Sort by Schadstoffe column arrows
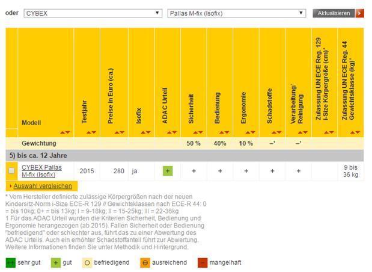 coord(276,132)
